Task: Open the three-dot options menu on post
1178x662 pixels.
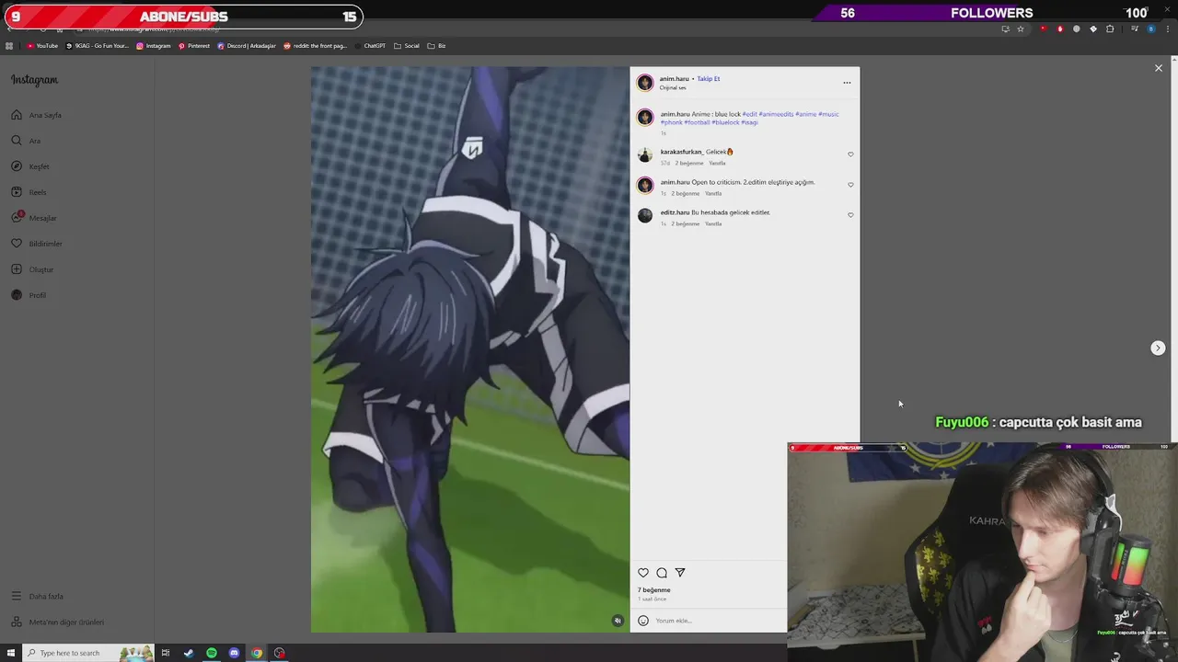Action: (x=847, y=83)
